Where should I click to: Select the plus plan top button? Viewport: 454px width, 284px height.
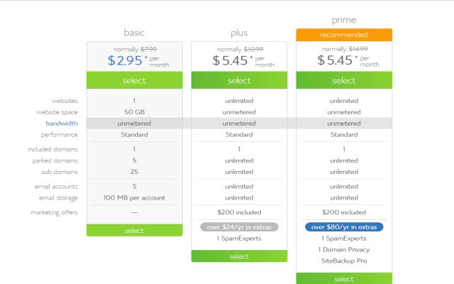tap(239, 80)
